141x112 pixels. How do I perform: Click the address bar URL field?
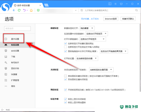[57, 10]
